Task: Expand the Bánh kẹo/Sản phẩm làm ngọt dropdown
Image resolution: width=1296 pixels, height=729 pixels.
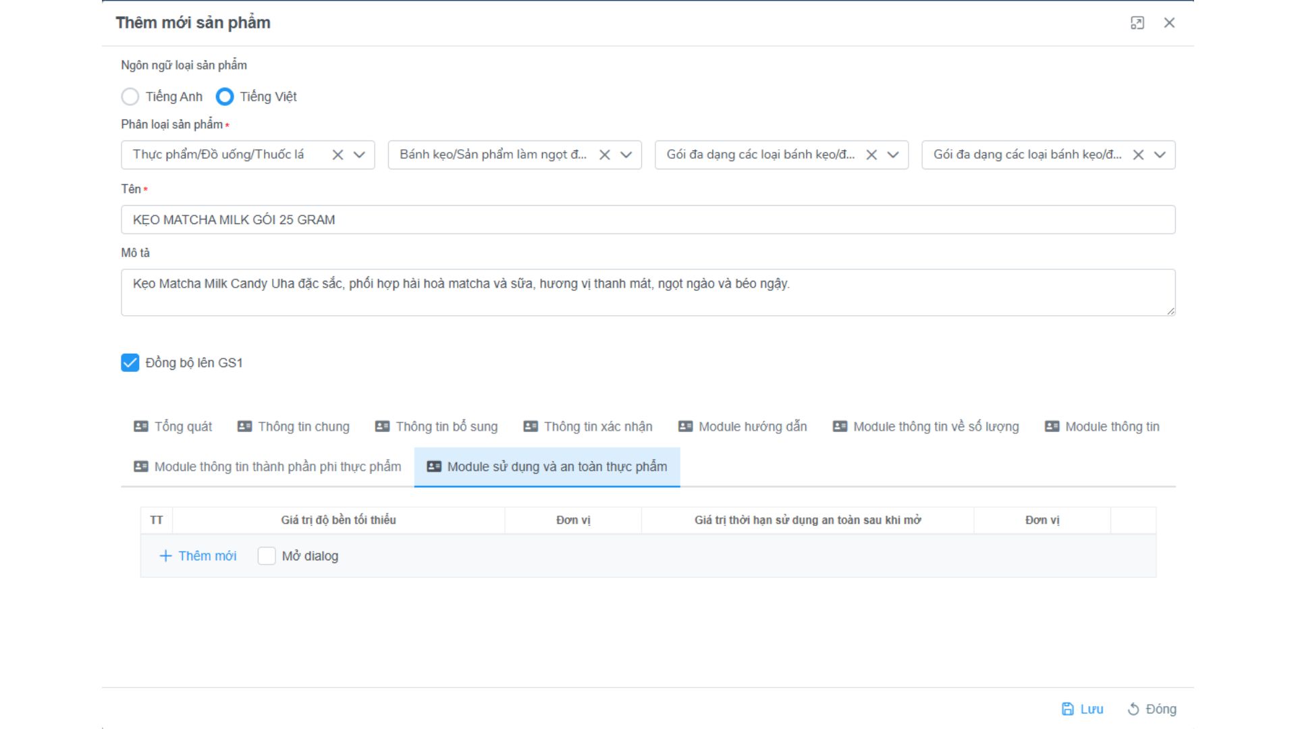Action: 626,155
